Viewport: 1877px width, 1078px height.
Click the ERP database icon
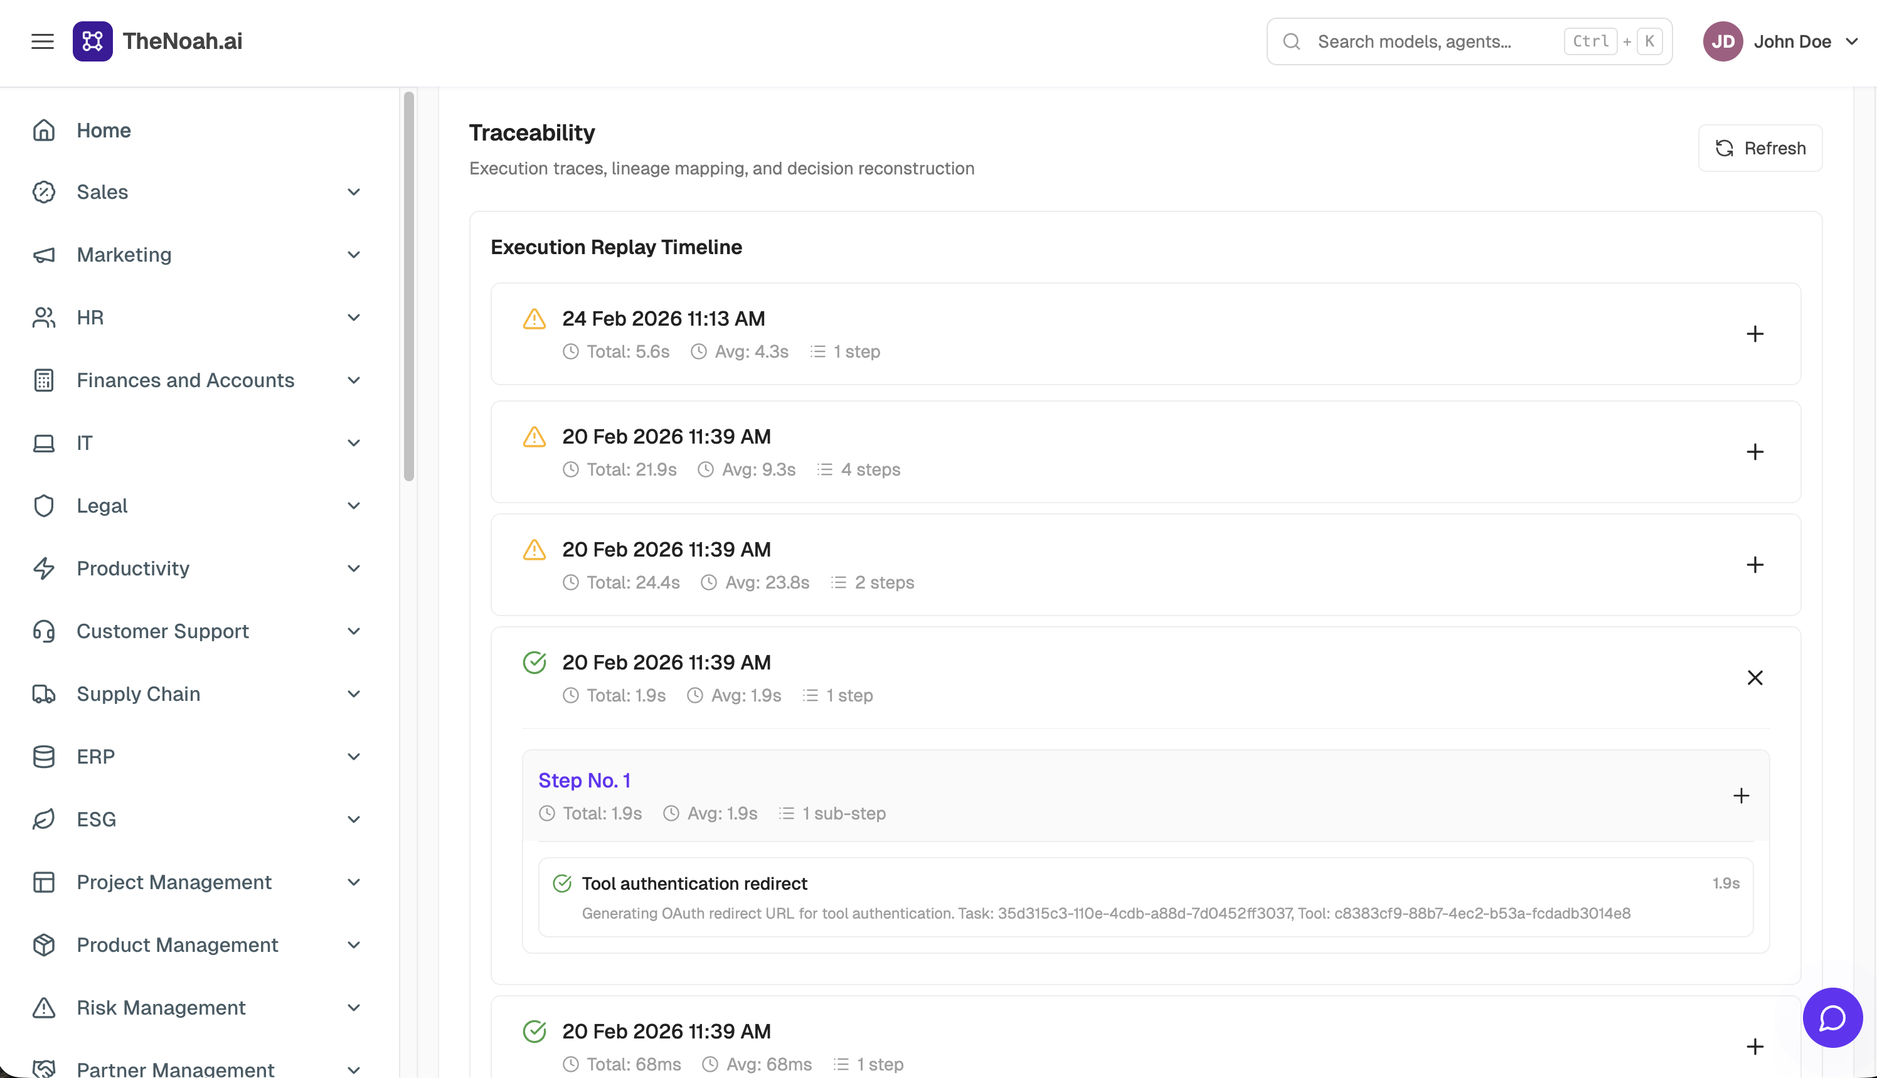[44, 757]
